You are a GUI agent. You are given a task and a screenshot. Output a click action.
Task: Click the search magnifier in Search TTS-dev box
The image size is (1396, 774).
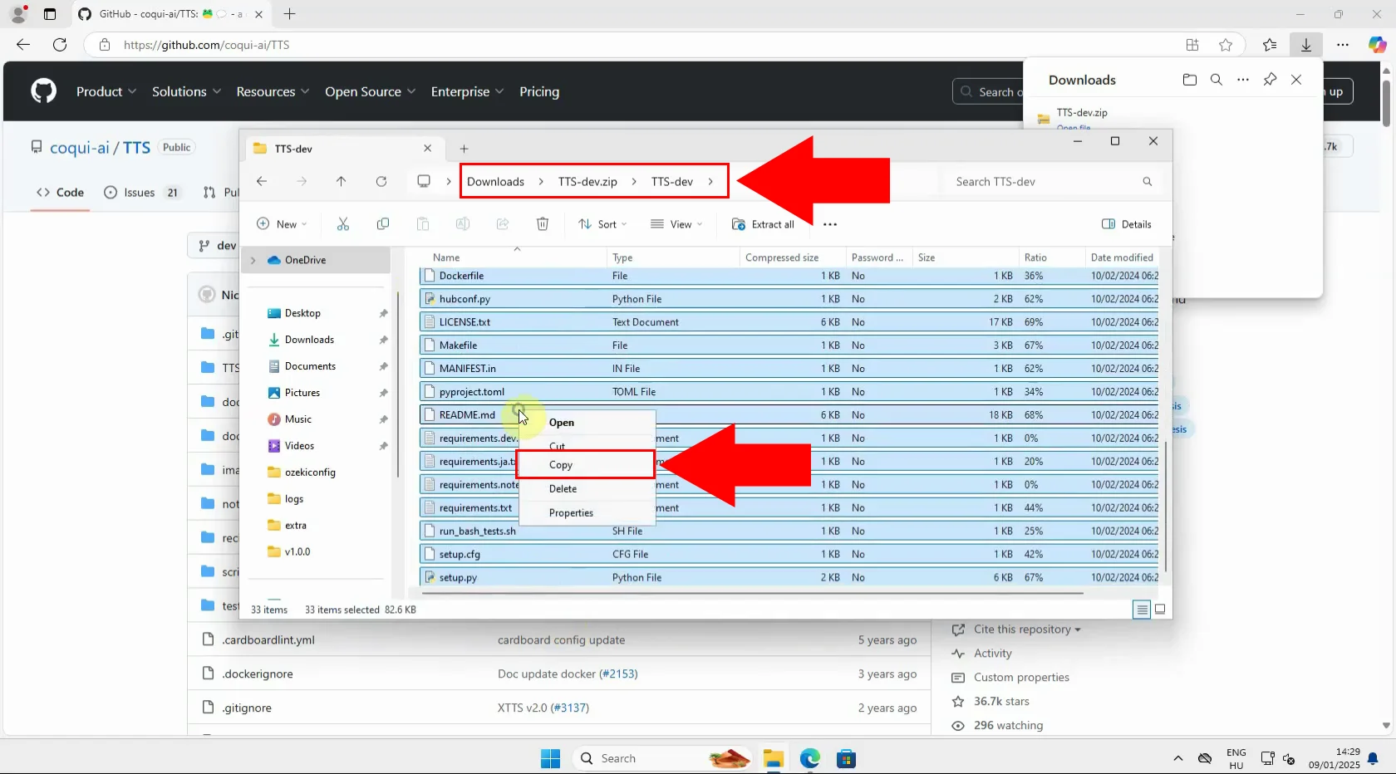[1148, 182]
